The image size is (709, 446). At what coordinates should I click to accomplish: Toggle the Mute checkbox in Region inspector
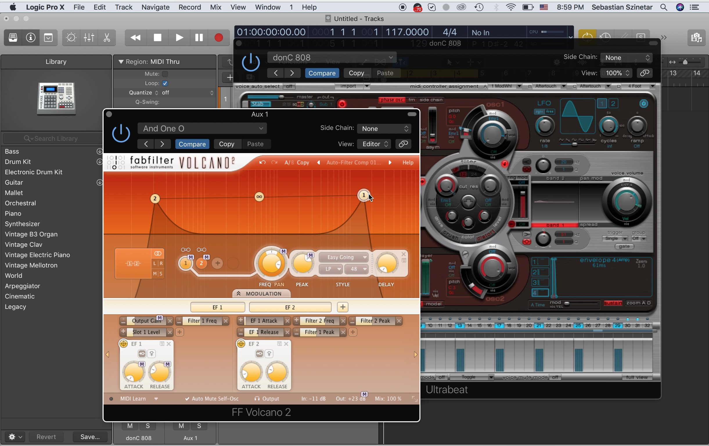(x=165, y=74)
